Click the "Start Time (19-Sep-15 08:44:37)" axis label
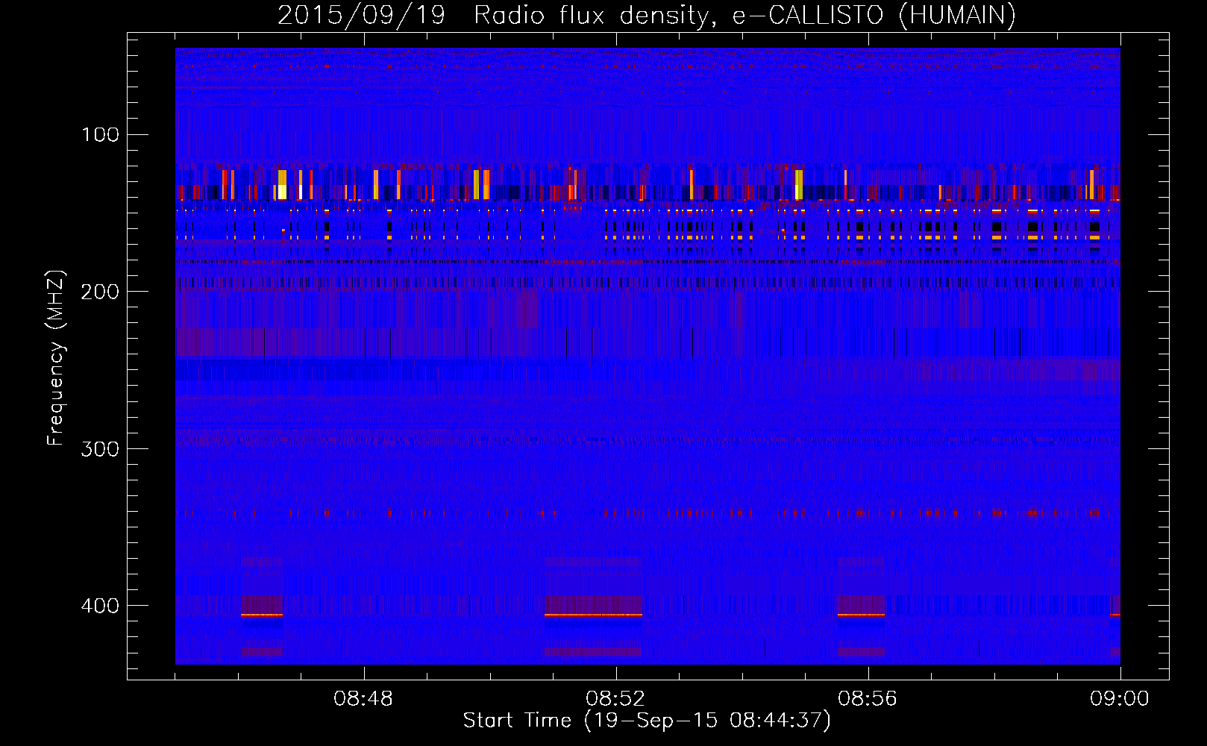Image resolution: width=1207 pixels, height=746 pixels. coord(647,721)
